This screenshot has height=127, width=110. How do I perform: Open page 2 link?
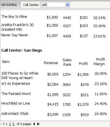10,124
